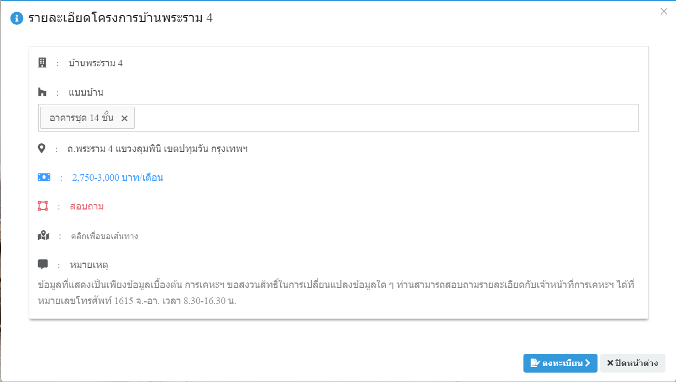Click the red area dimension icon
Image resolution: width=676 pixels, height=382 pixels.
click(43, 206)
